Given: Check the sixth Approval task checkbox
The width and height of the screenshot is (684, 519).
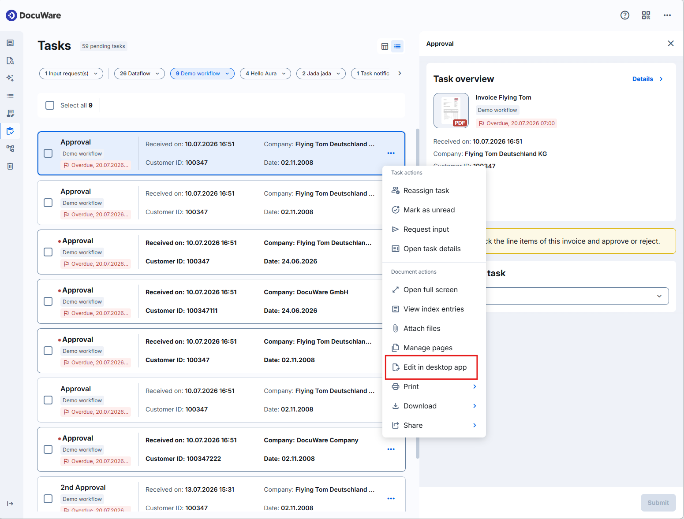Looking at the screenshot, I should click(x=49, y=400).
